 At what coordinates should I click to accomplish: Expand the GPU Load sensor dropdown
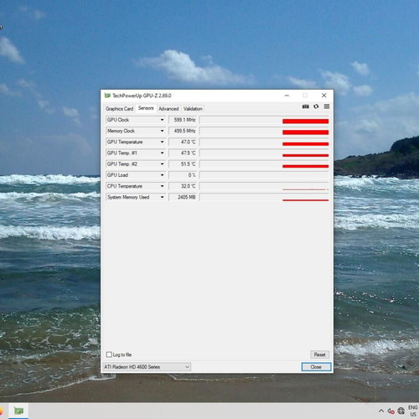pyautogui.click(x=162, y=175)
